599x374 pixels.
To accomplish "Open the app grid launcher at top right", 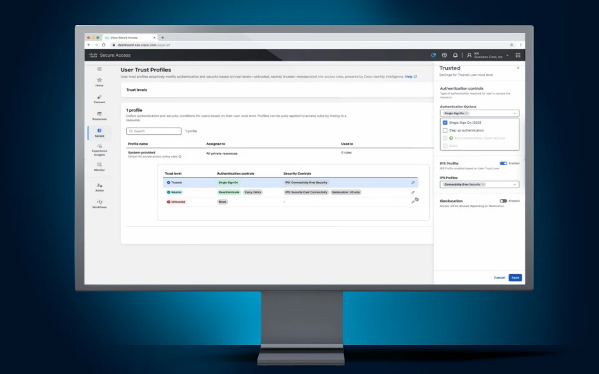I will [518, 55].
